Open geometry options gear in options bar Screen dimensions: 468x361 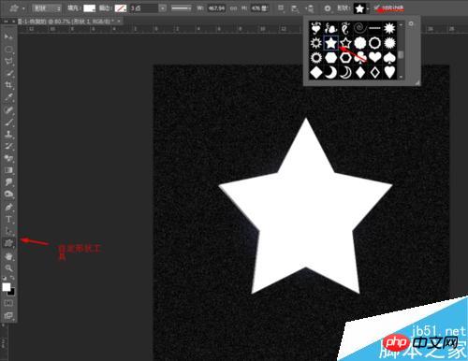pos(328,8)
